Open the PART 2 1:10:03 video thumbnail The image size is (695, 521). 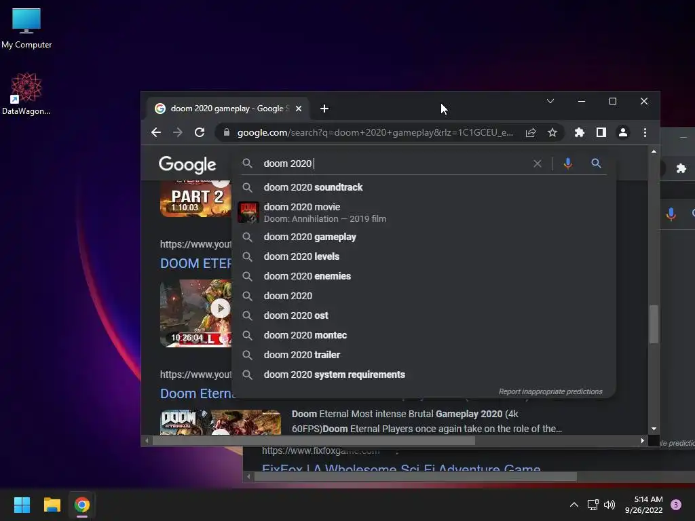pyautogui.click(x=195, y=199)
